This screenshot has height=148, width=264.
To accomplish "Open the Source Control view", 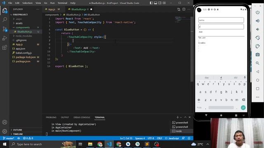I will [5, 29].
